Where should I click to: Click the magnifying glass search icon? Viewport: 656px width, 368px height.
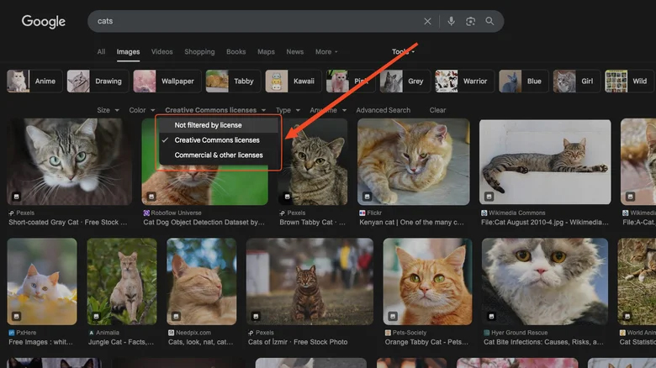point(489,21)
